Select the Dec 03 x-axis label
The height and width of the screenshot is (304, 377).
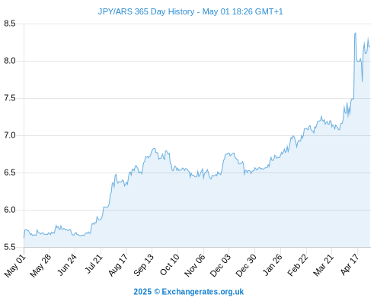[x=220, y=265]
